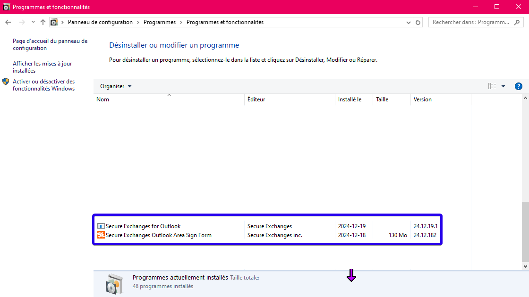
Task: Open the address bar history dropdown
Action: click(409, 23)
